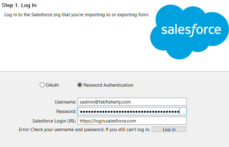Click the Salesforce cloud logo
229x147 pixels.
point(189,32)
